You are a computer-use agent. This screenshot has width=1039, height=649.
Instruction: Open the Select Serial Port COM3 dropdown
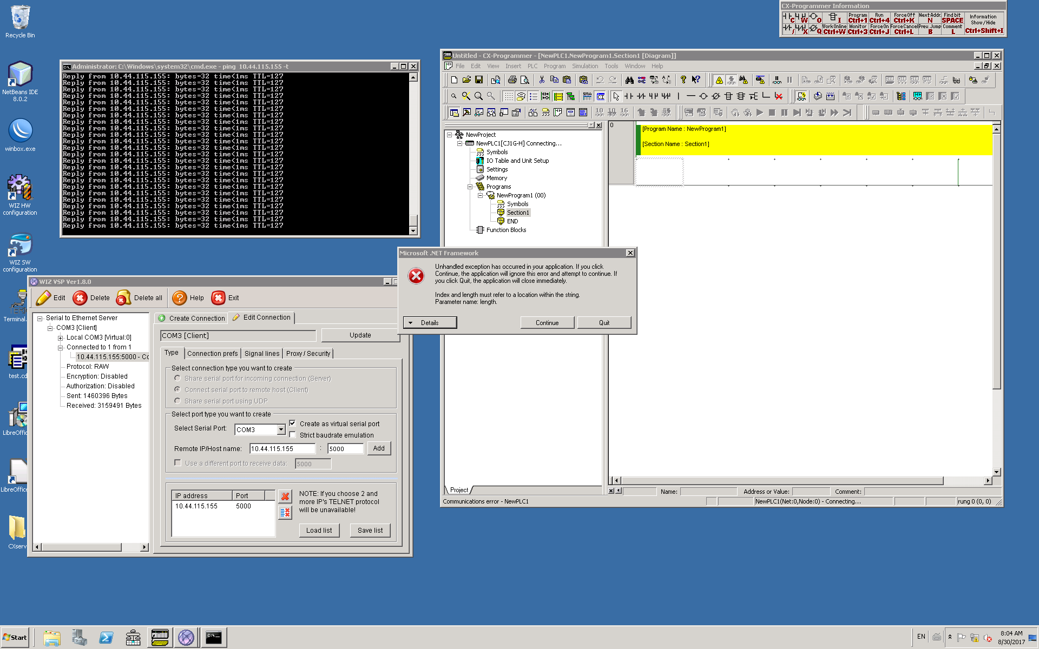tap(281, 429)
